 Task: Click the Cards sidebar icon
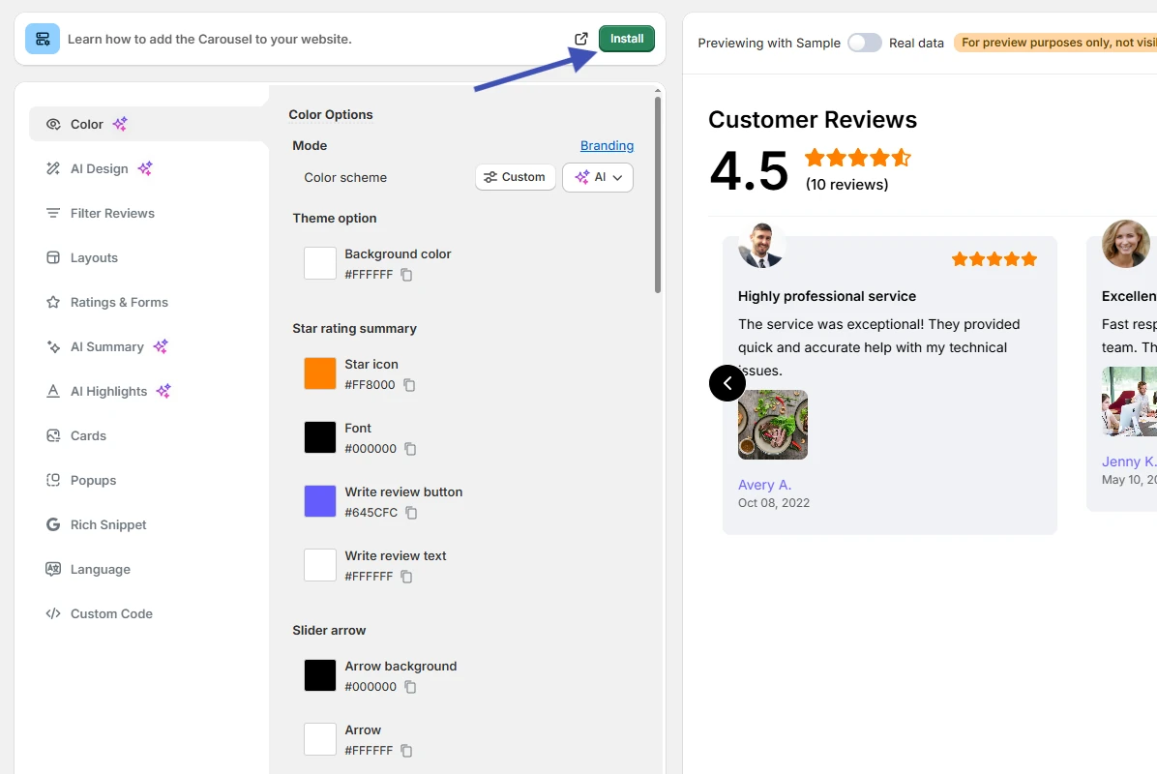[53, 435]
